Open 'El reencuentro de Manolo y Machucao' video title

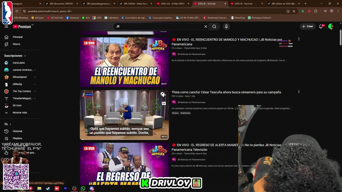227,42
